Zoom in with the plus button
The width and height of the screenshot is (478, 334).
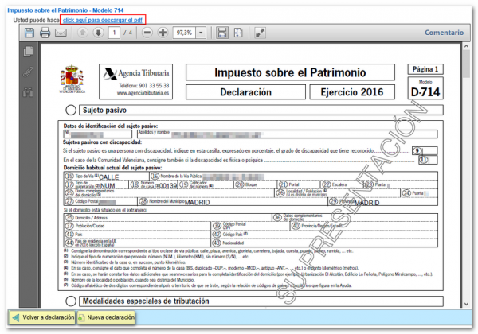point(163,33)
